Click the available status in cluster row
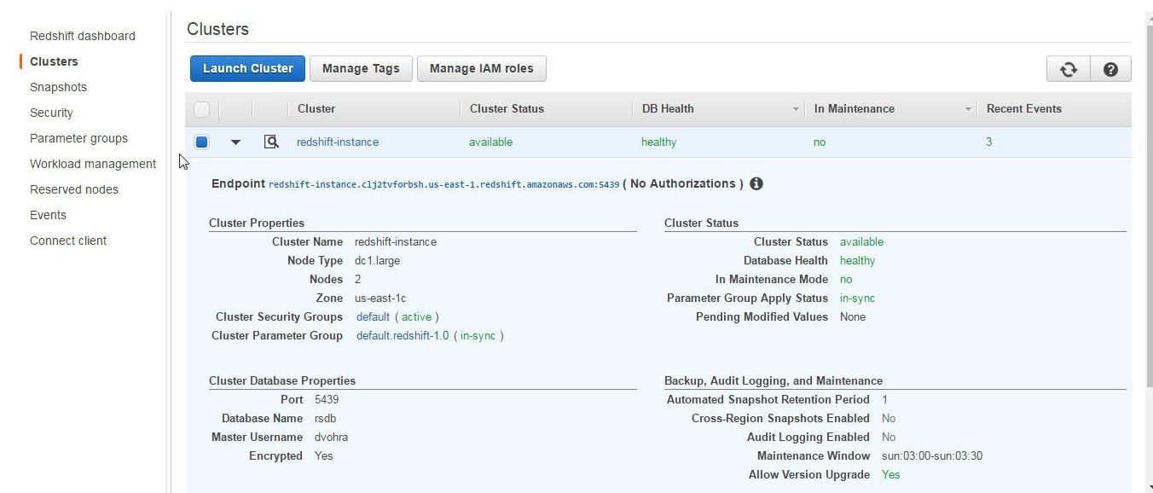 click(491, 142)
